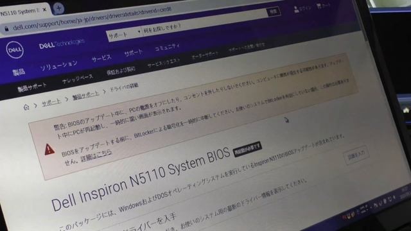The width and height of the screenshot is (411, 231).
Task: Open the ソリューション menu
Action: 58,65
